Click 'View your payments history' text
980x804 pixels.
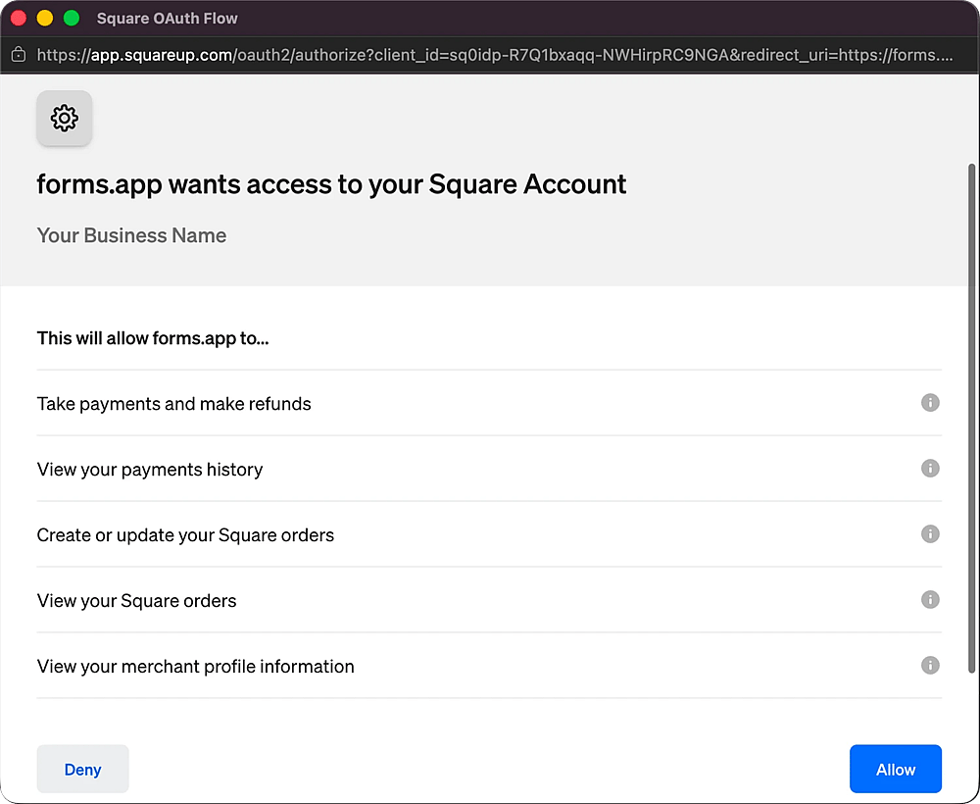click(x=149, y=470)
